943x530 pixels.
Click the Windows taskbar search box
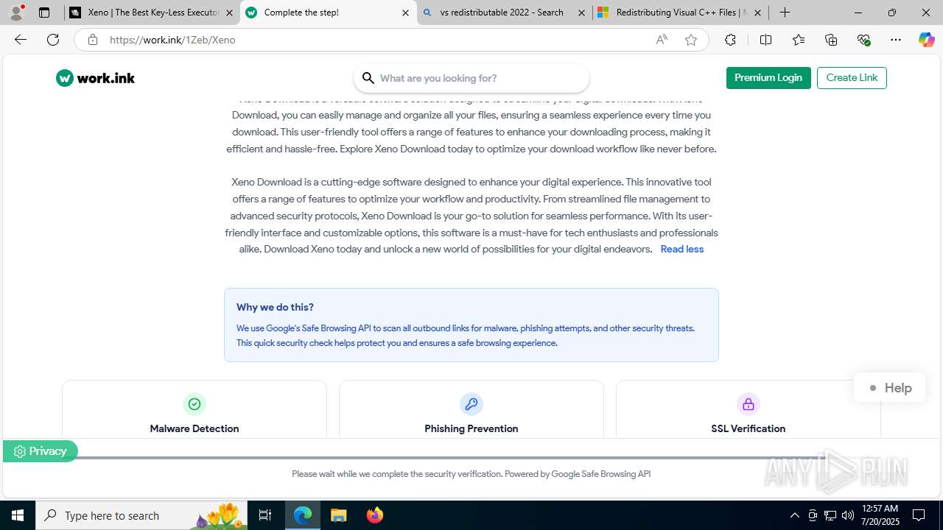click(x=141, y=515)
